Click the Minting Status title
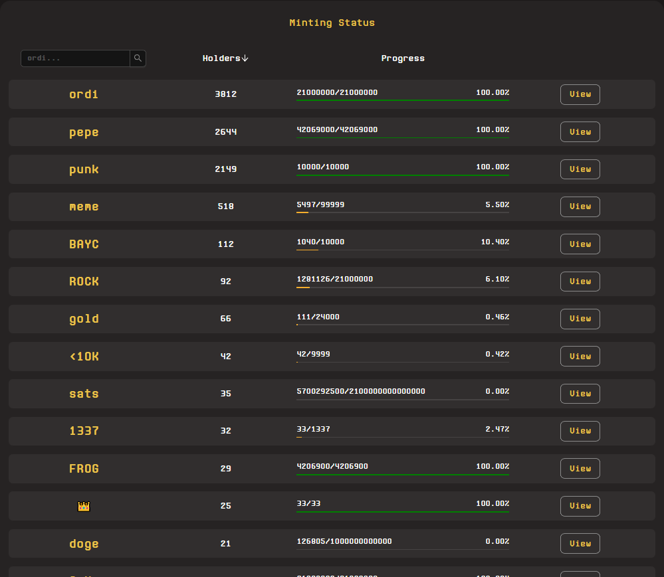This screenshot has width=664, height=577. [x=332, y=23]
